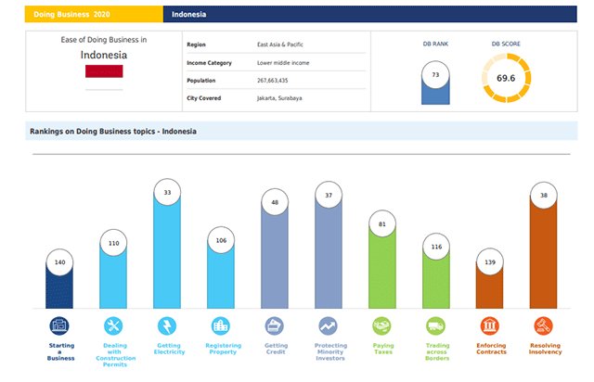Click the Trading across Borders truck icon
594x382 pixels.
tap(436, 326)
